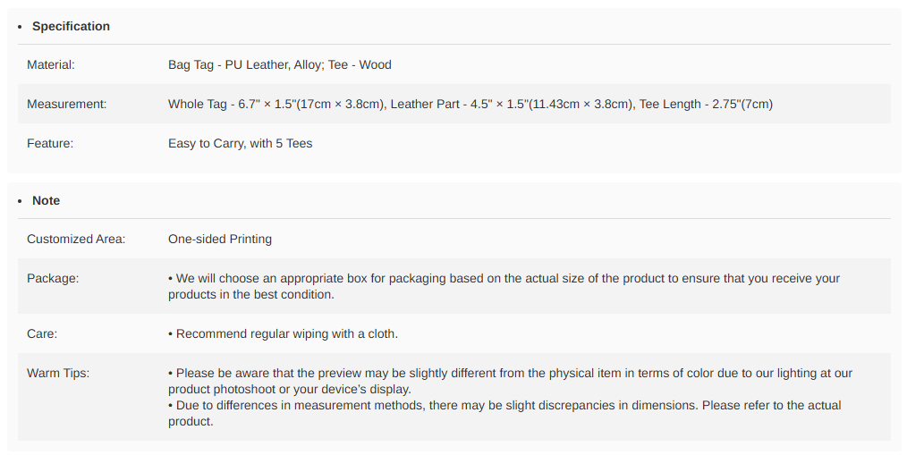
Task: Select the Warm Tips row label
Action: coord(58,373)
